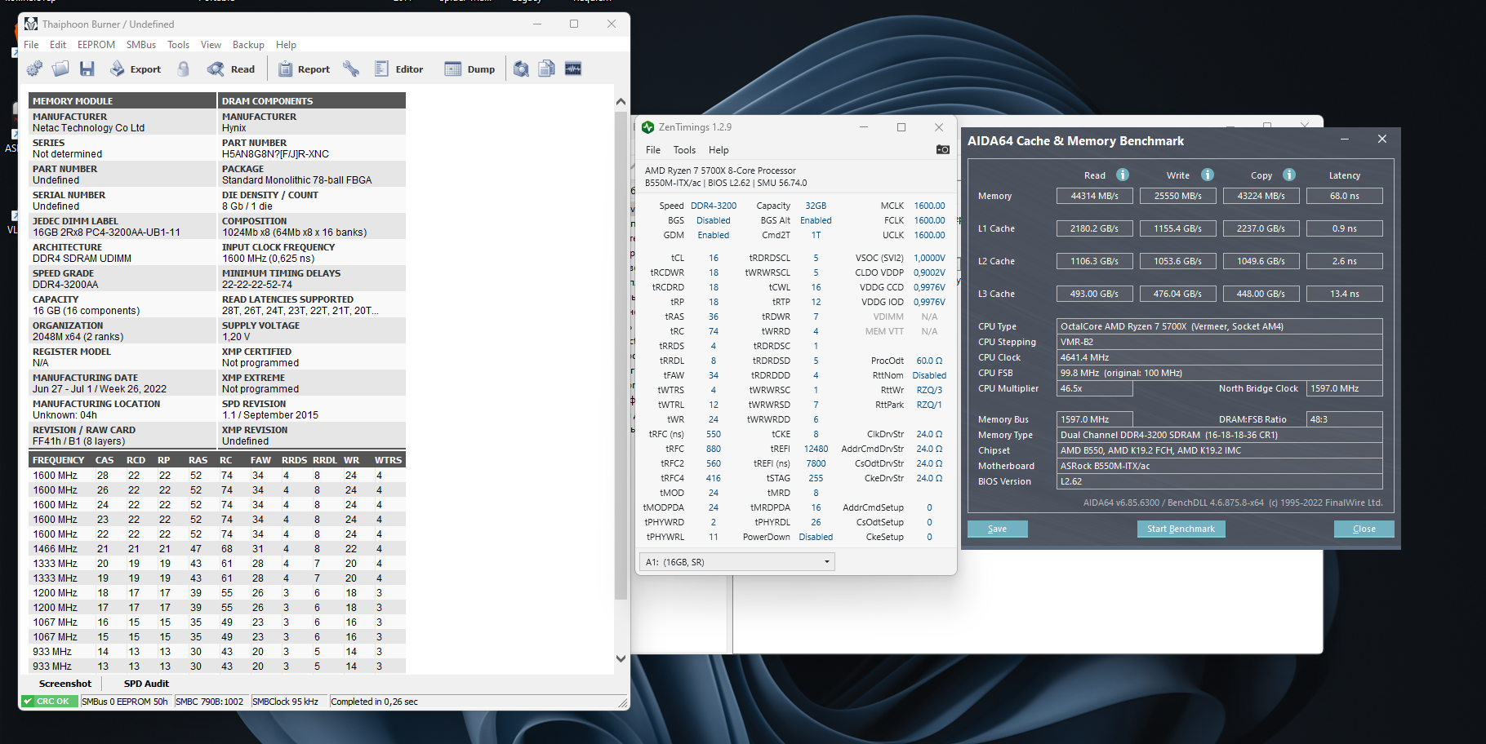Image resolution: width=1486 pixels, height=744 pixels.
Task: Click the JEDEC label 16GB 2Rx8 PC4-3200AA-UB1-11
Action: [106, 232]
